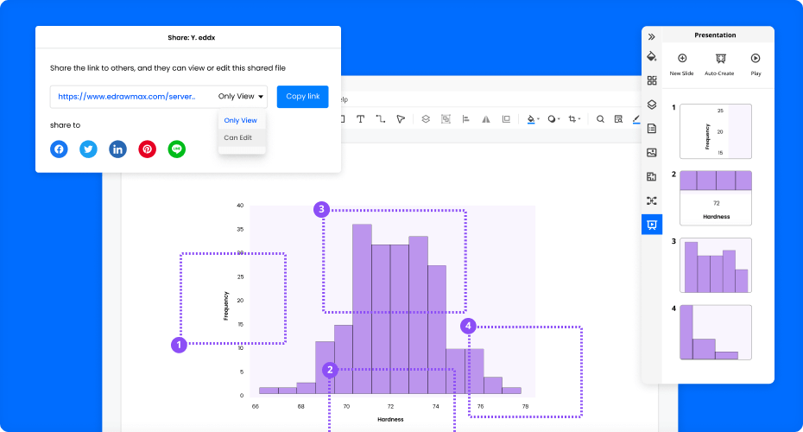
Task: Open the Search magnifier tool
Action: (600, 119)
